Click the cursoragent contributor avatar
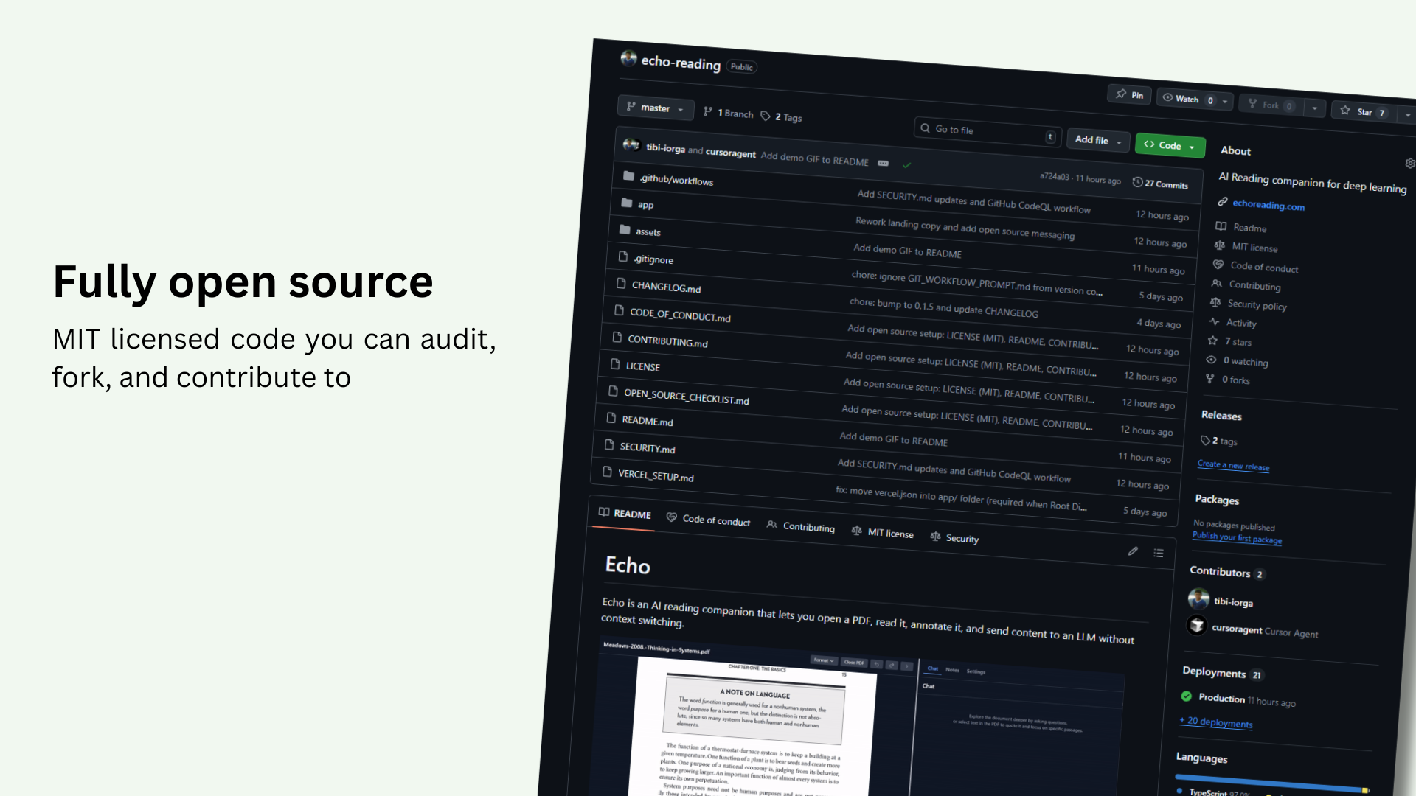Screen dimensions: 1416x796 tap(1196, 626)
